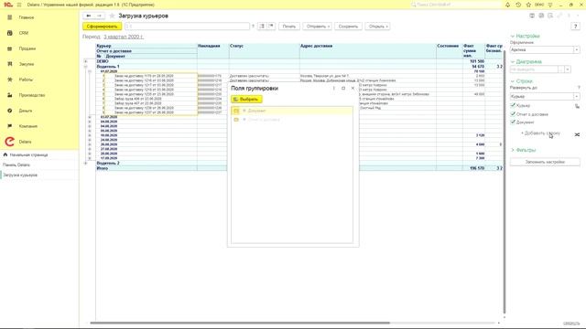Open the Отправить dropdown button
The height and width of the screenshot is (329, 586).
[x=317, y=27]
